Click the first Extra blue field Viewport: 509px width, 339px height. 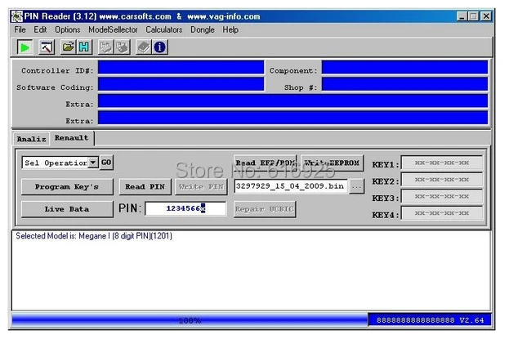click(x=292, y=101)
